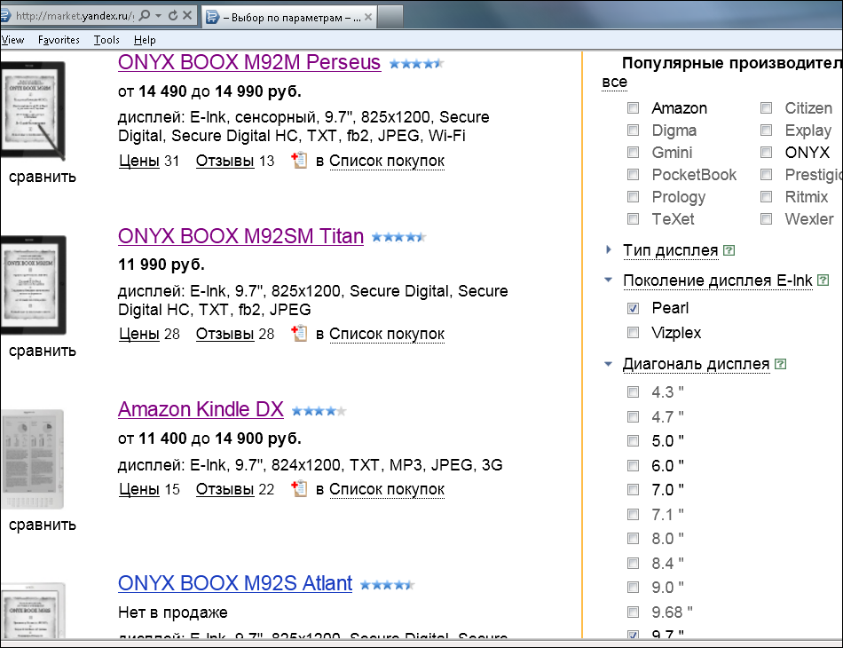
Task: Check the 7.0" diagonal checkbox
Action: click(634, 490)
